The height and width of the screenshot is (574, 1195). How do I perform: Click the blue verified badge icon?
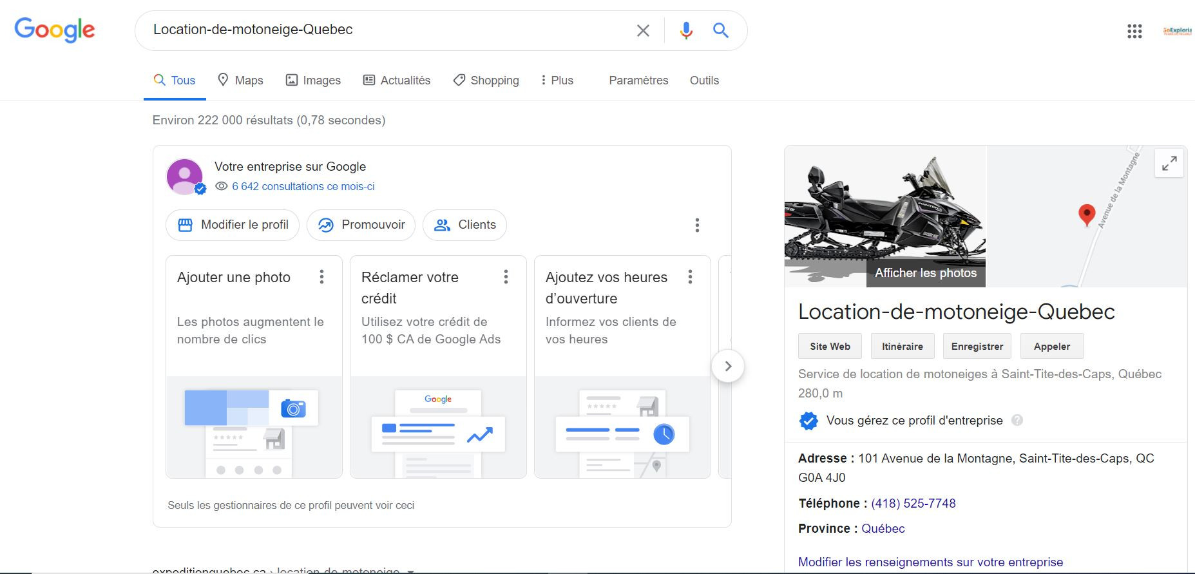coord(808,421)
